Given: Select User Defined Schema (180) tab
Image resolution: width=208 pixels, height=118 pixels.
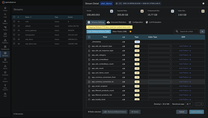Looking at the screenshot, I should (x=99, y=32).
